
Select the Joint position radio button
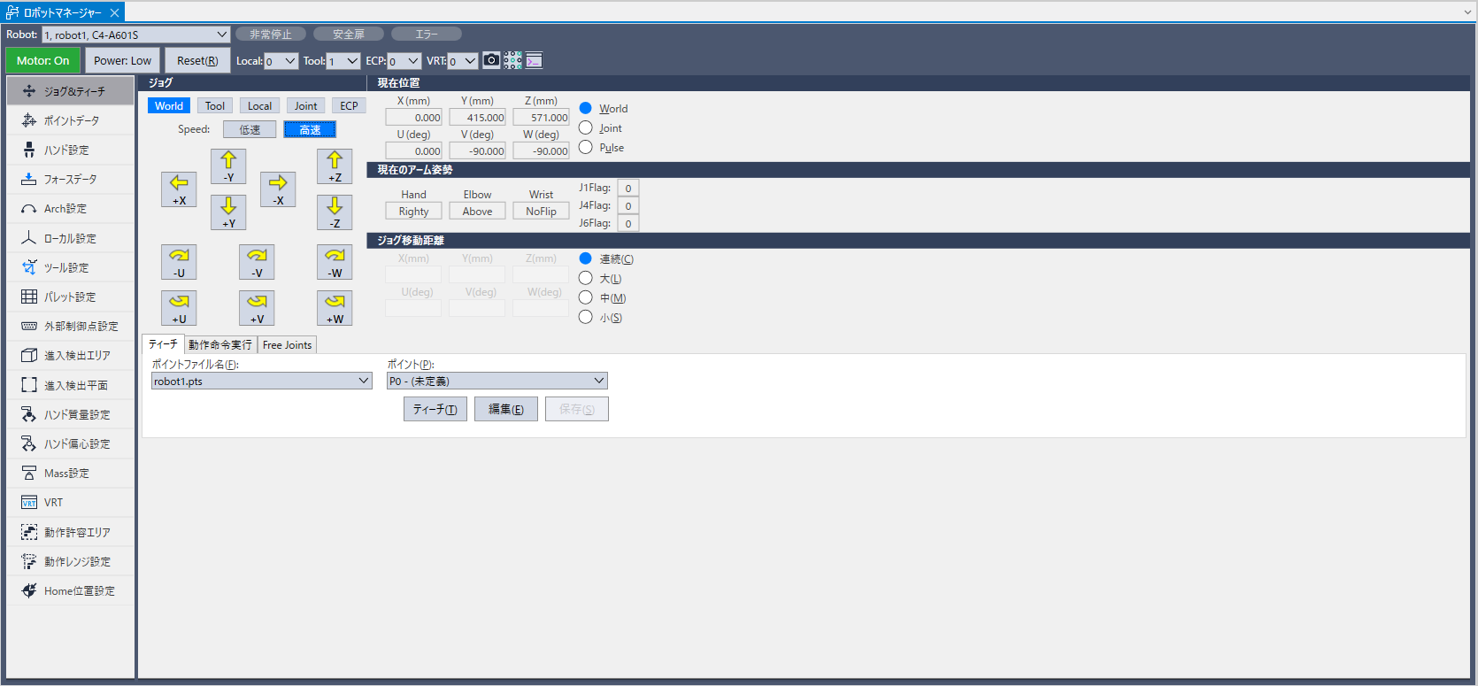click(x=586, y=128)
